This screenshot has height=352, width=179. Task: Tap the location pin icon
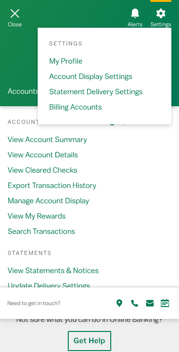tap(119, 303)
